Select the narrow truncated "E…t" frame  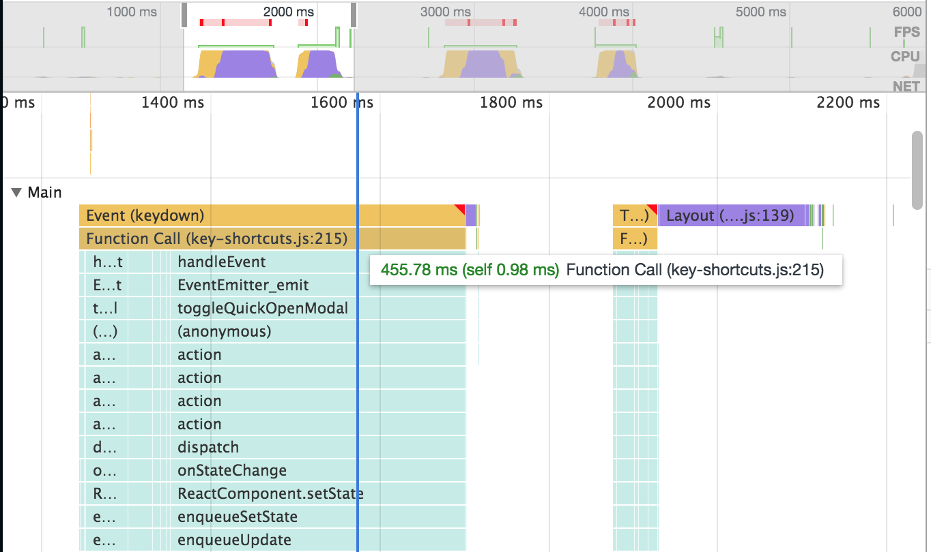108,285
